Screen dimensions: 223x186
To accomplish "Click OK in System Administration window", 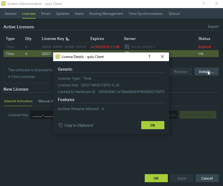I will [x=156, y=178].
